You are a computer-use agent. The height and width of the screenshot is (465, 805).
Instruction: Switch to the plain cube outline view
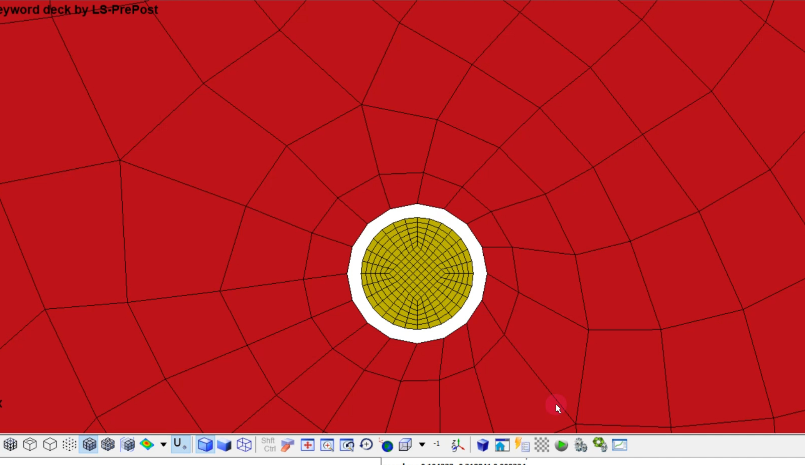pos(50,445)
